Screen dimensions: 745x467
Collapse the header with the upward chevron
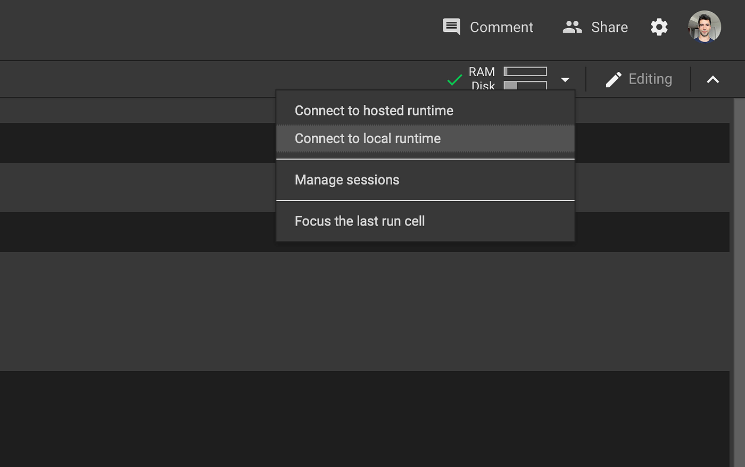[x=713, y=79]
